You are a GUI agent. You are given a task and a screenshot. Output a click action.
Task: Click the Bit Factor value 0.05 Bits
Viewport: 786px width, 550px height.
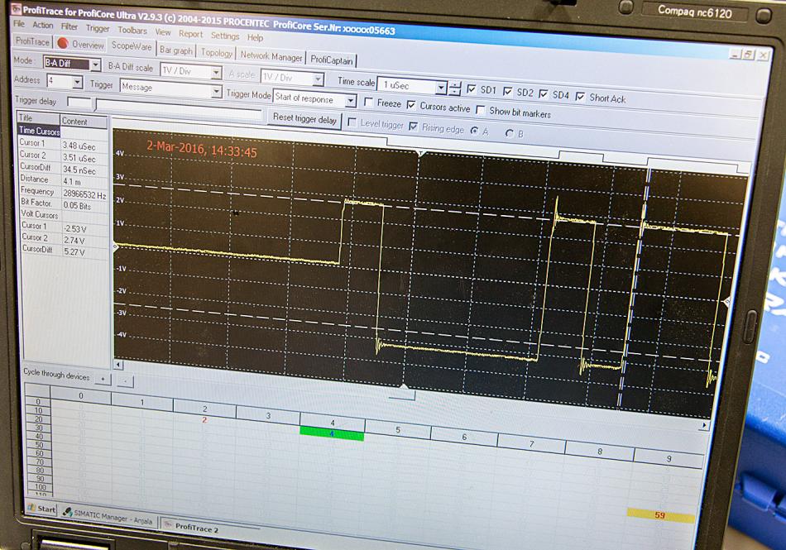tap(77, 205)
